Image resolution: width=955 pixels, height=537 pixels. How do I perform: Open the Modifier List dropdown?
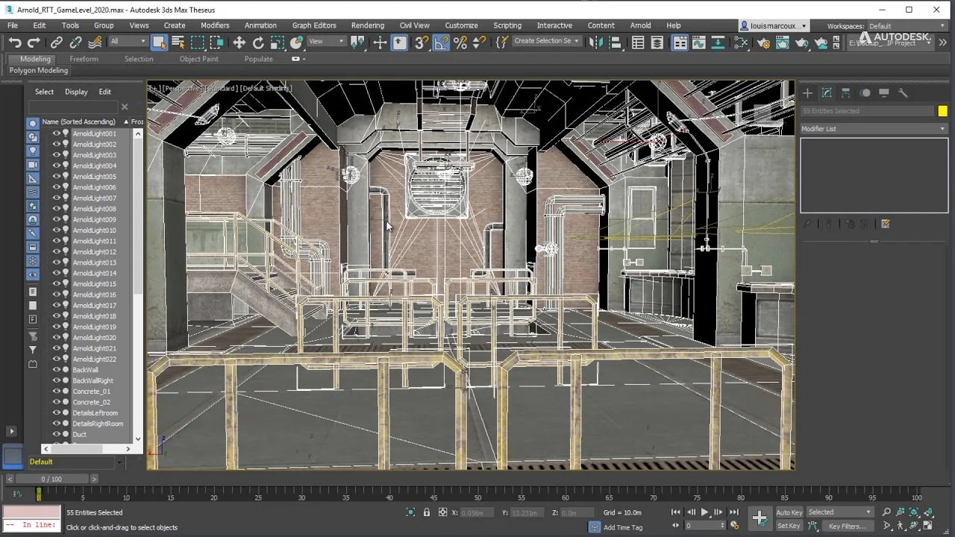(x=873, y=129)
